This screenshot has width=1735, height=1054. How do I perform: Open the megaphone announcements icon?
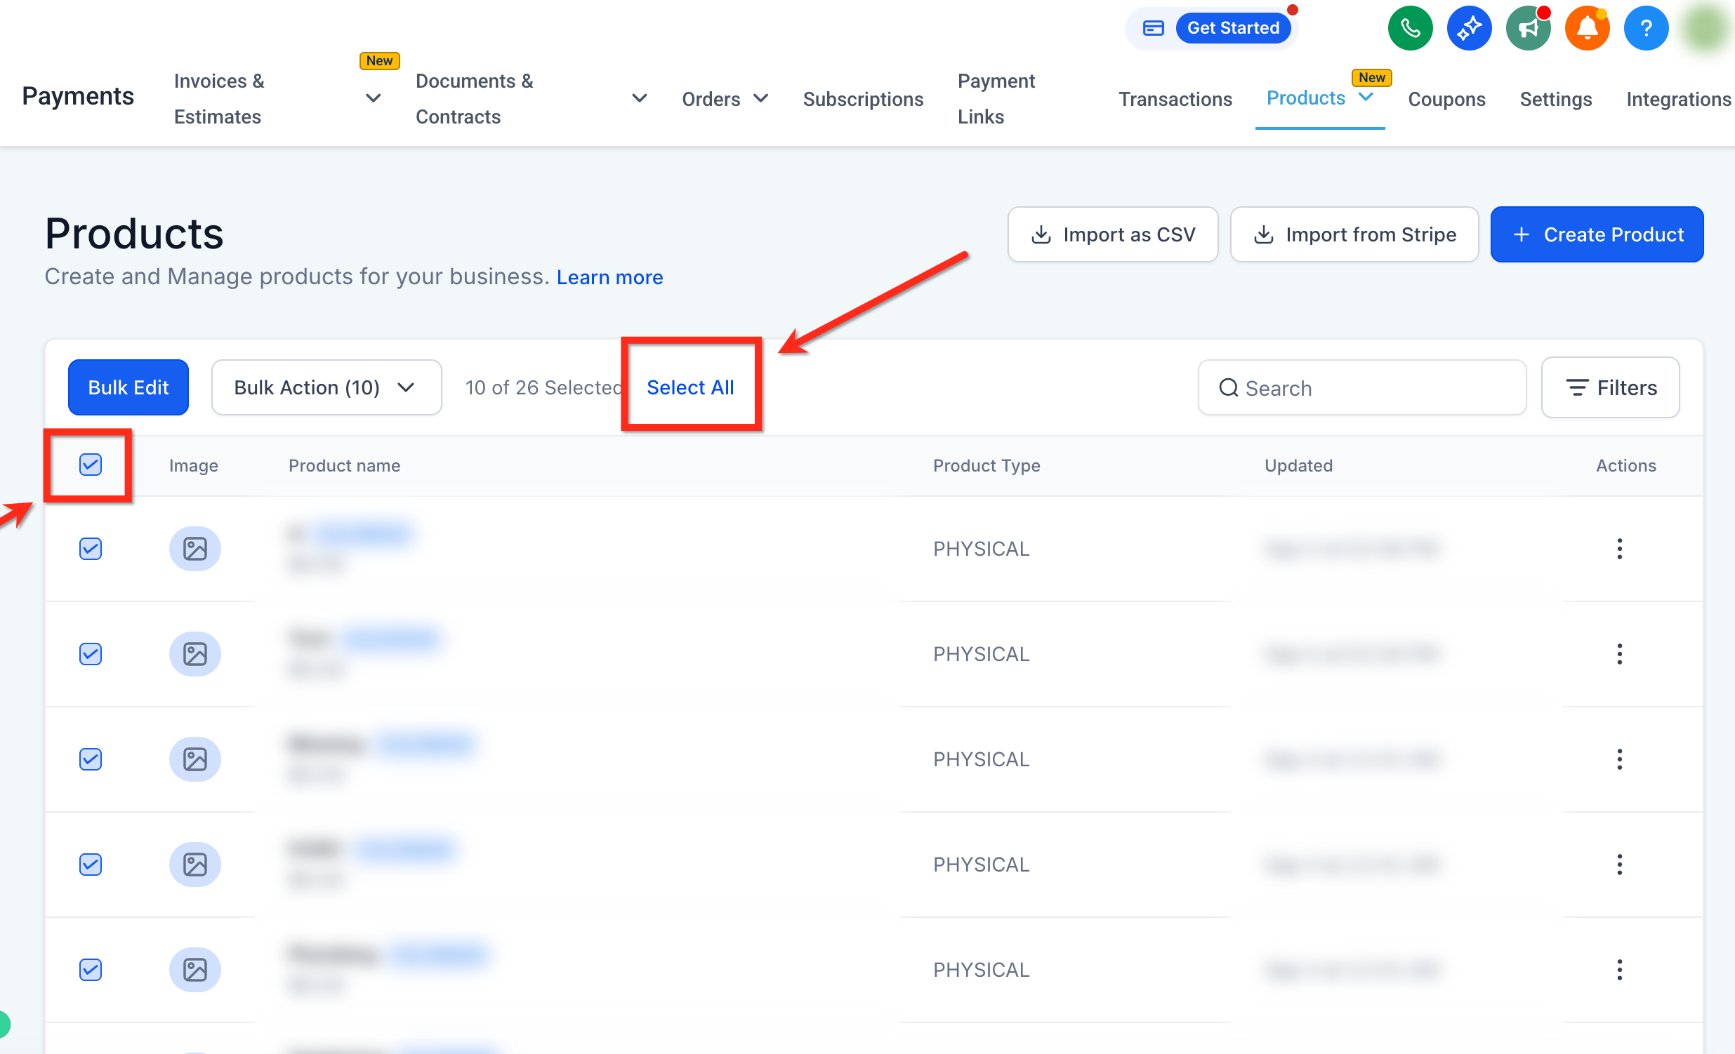[1528, 28]
